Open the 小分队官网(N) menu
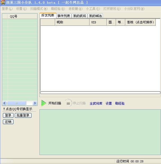This screenshot has width=161, height=164. [x=134, y=9]
